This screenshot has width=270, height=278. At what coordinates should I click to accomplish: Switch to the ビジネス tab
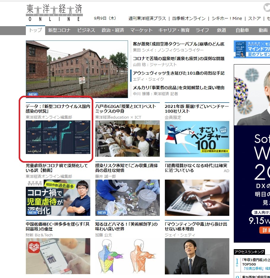[86, 30]
